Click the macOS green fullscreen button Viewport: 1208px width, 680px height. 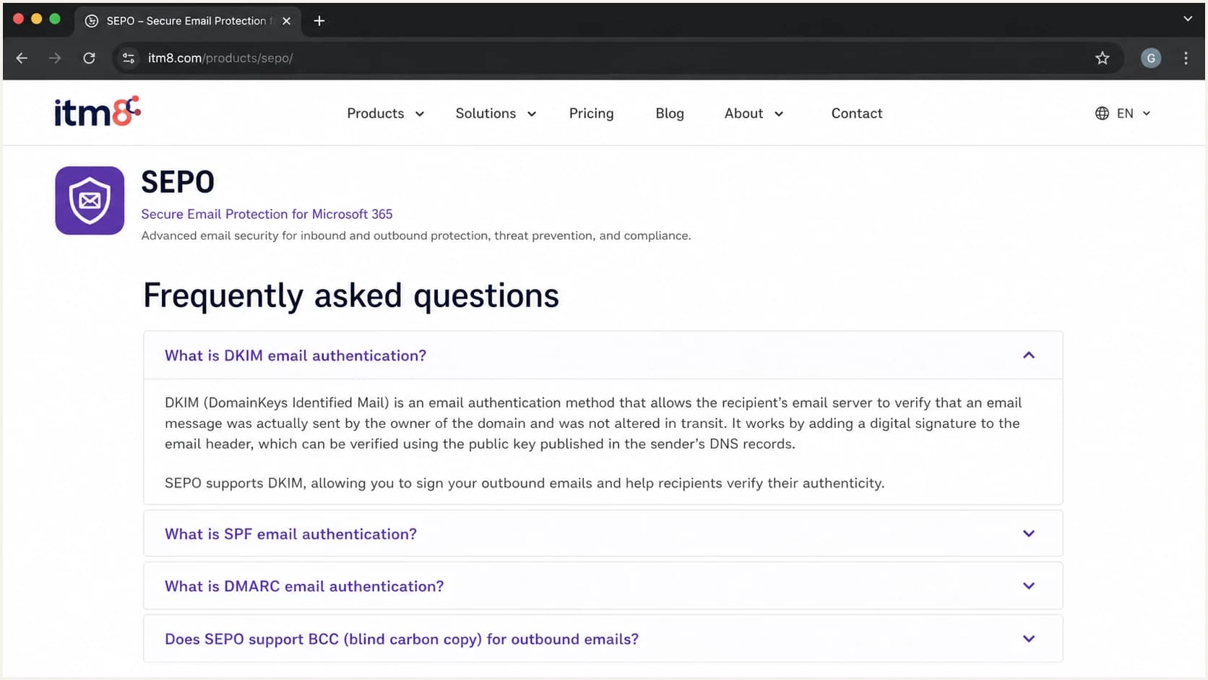[x=55, y=19]
